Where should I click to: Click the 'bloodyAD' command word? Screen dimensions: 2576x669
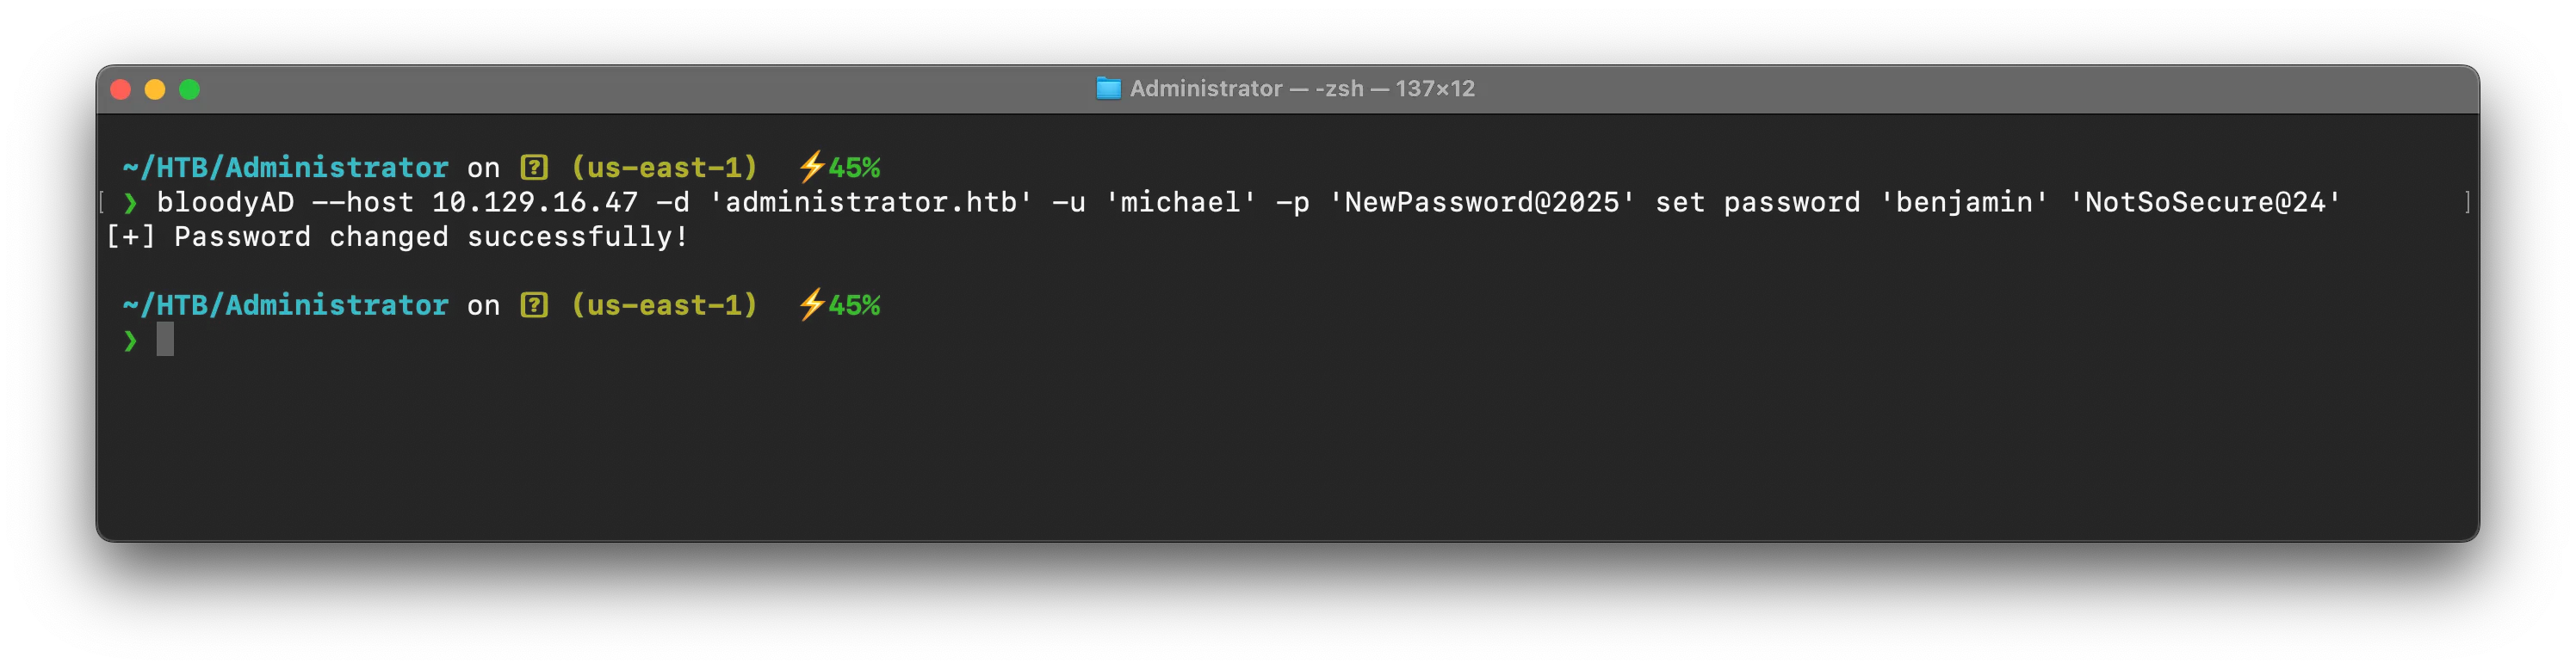point(225,203)
